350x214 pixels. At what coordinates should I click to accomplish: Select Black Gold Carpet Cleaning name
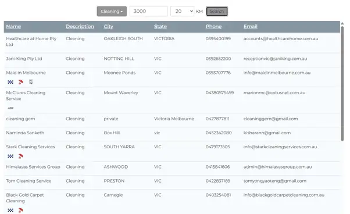[x=25, y=198]
